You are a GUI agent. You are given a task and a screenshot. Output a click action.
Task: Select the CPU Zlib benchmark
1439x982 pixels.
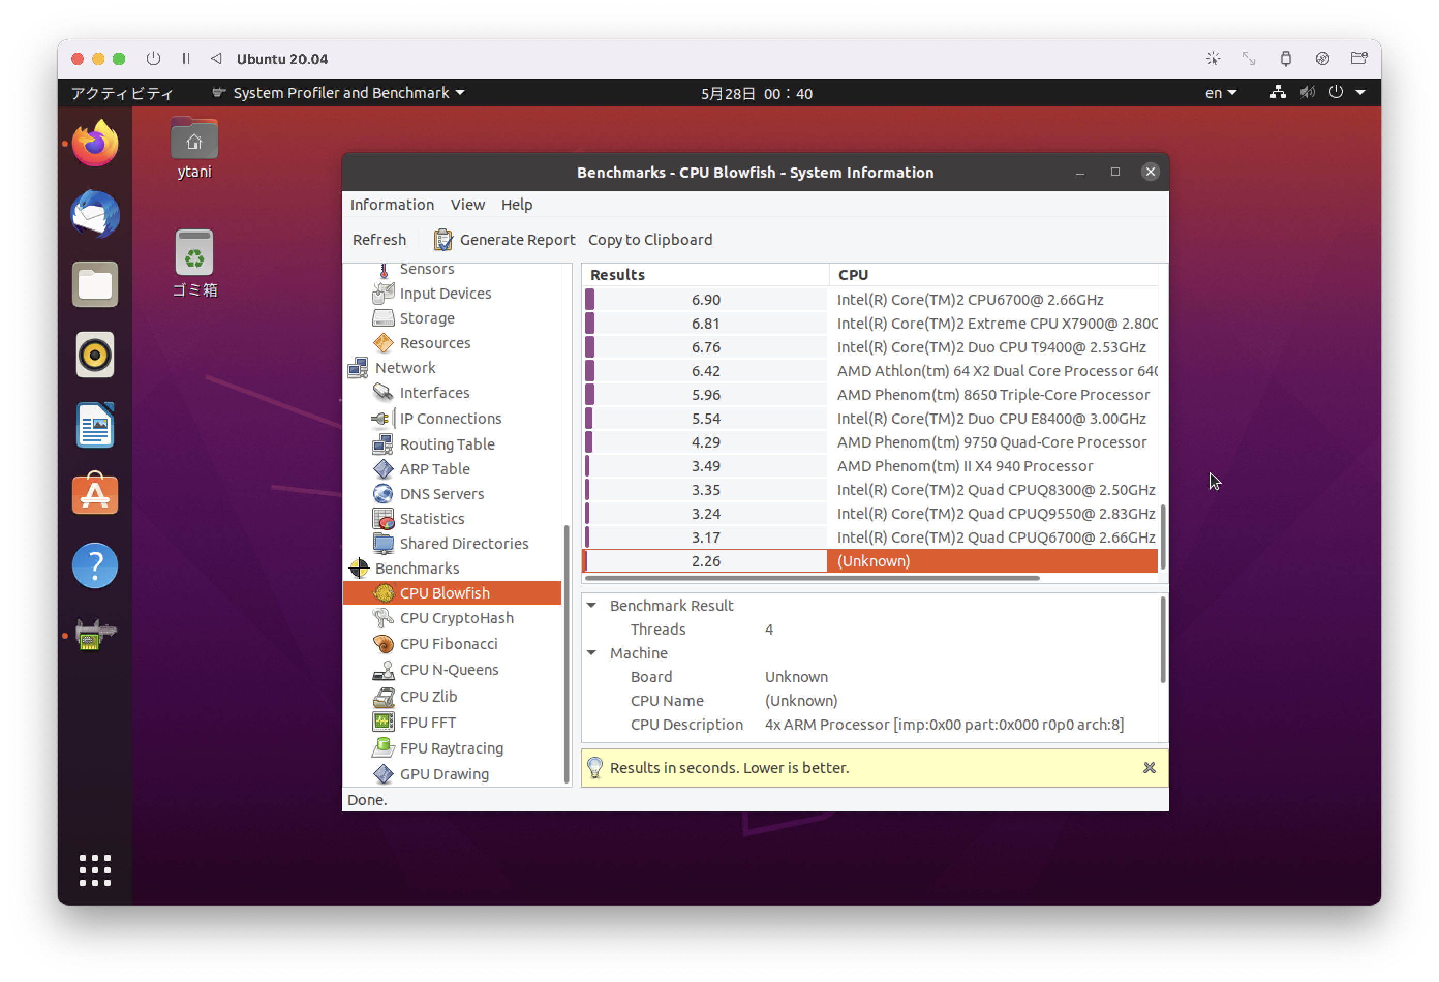[x=428, y=696]
